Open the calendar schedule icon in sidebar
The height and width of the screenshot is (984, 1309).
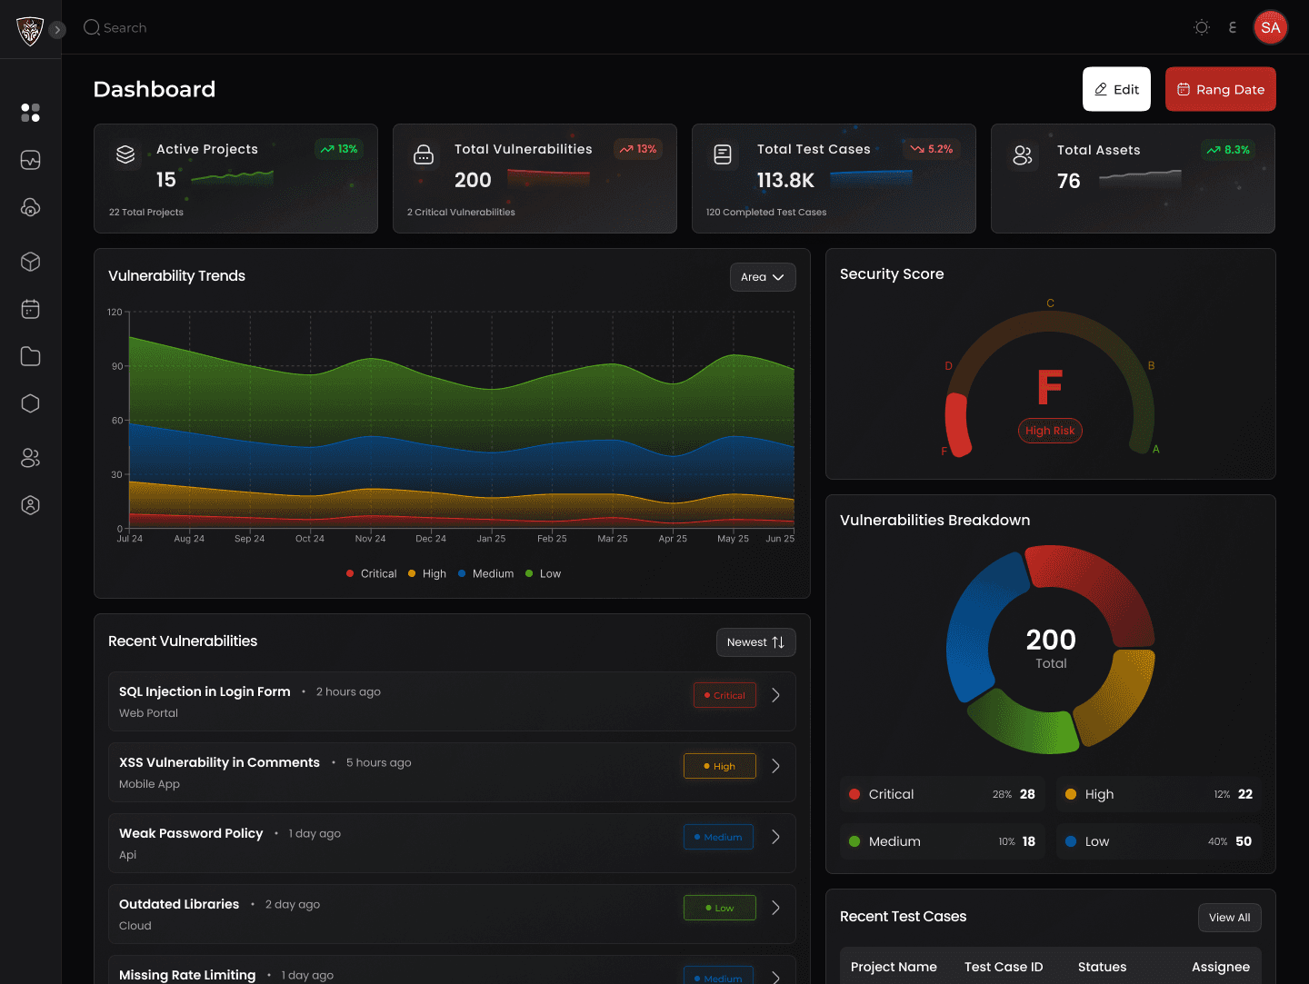30,309
